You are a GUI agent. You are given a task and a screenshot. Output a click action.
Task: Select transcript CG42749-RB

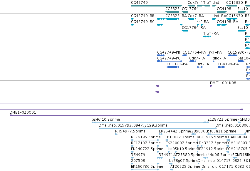tap(148, 19)
